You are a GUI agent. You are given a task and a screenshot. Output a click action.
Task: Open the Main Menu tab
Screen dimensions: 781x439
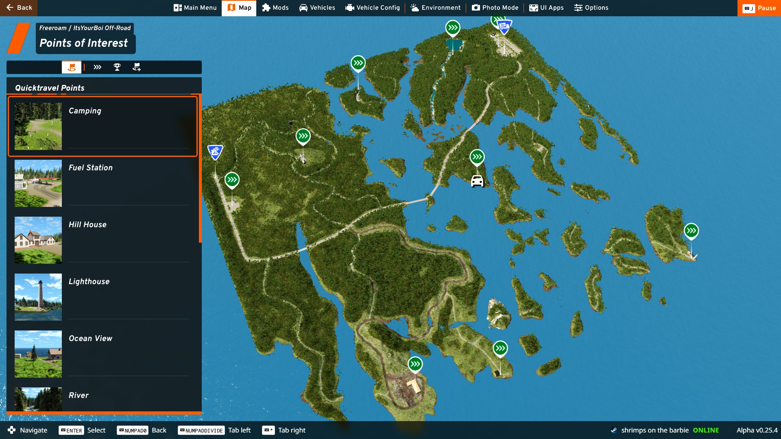195,8
